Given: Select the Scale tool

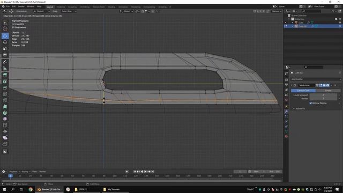Looking at the screenshot, I should click(x=5, y=48).
